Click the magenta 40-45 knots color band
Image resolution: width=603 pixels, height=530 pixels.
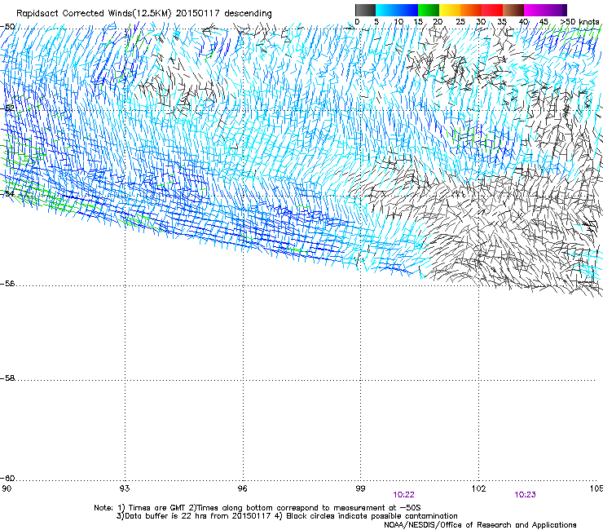tap(535, 10)
